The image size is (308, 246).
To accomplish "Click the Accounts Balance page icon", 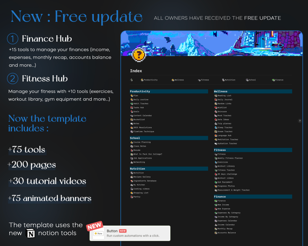I will pos(216,233).
